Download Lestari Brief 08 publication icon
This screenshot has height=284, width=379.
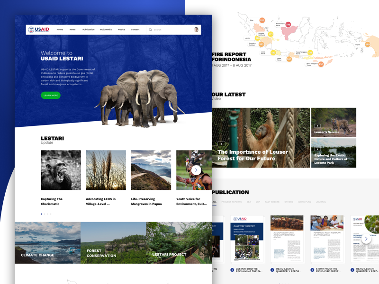[x=232, y=270]
